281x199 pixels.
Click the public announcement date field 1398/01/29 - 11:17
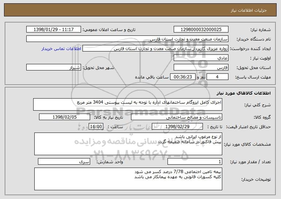54,29
